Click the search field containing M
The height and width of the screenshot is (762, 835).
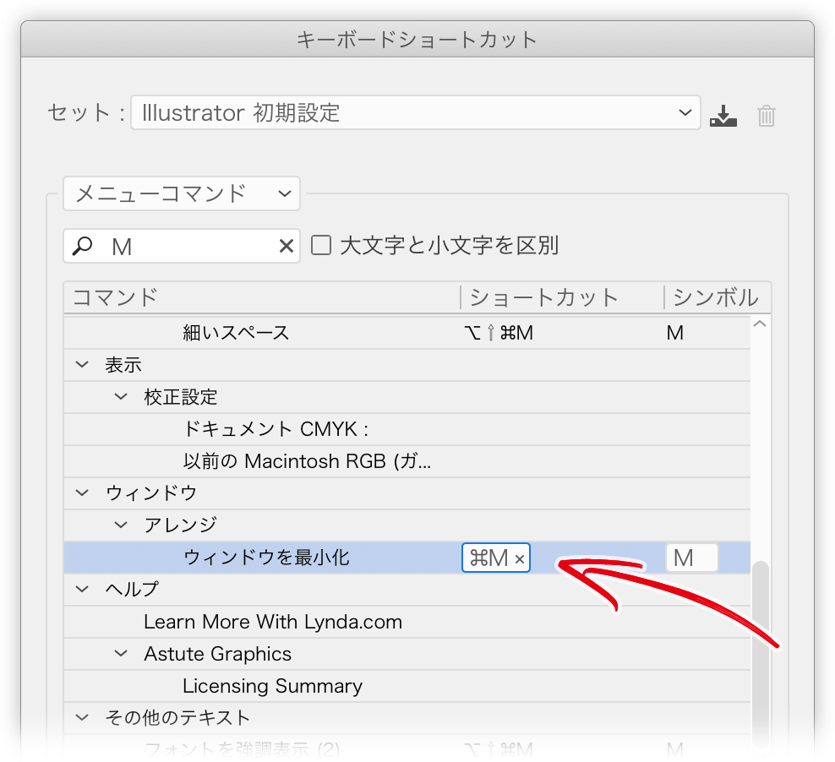[x=182, y=246]
